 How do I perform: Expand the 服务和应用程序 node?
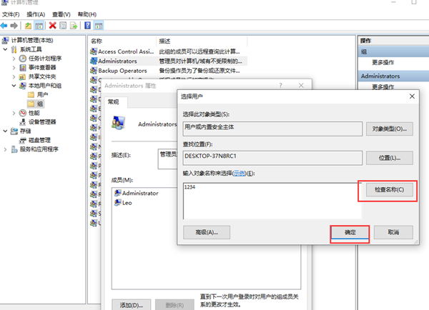click(x=6, y=149)
